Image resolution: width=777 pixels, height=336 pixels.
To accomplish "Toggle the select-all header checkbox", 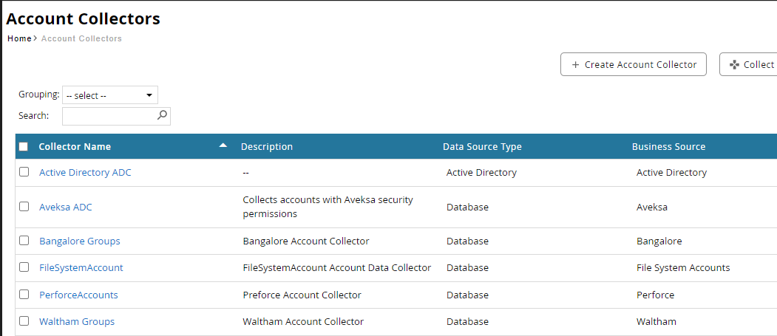I will (x=24, y=147).
